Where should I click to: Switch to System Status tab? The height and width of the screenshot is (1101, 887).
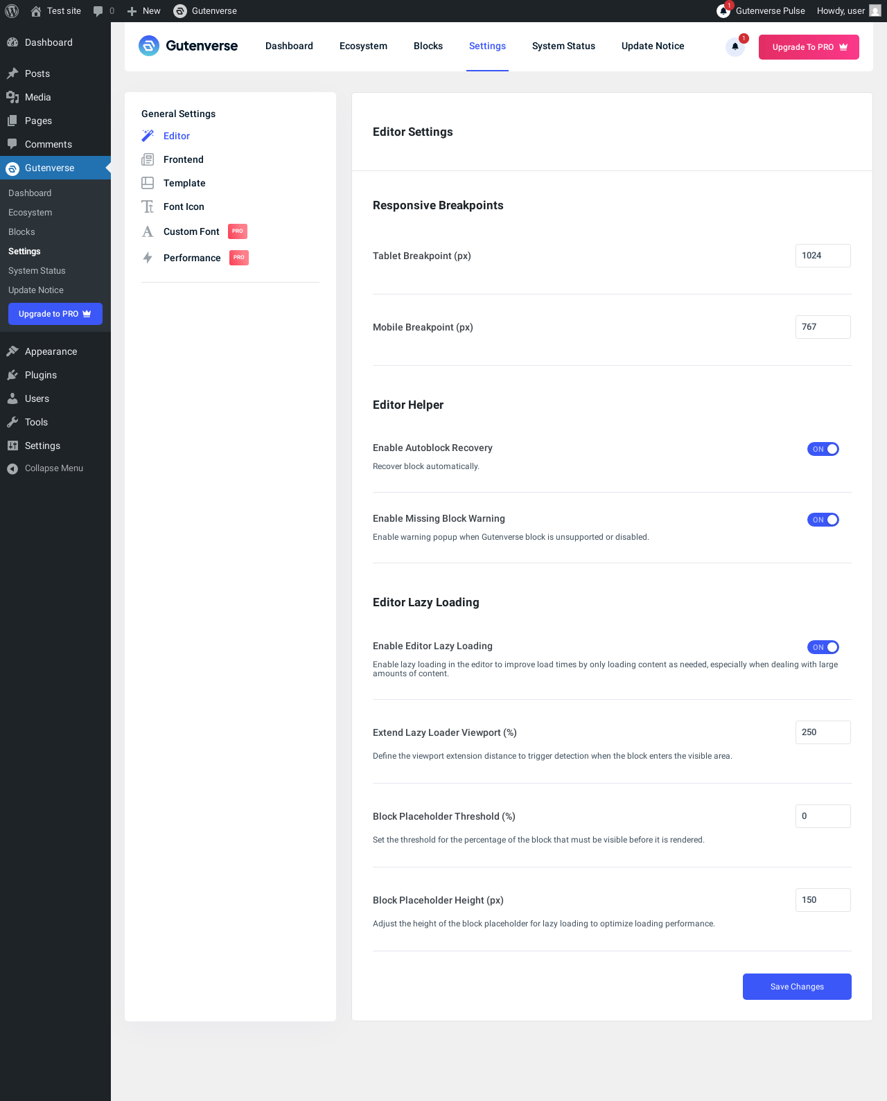[563, 46]
